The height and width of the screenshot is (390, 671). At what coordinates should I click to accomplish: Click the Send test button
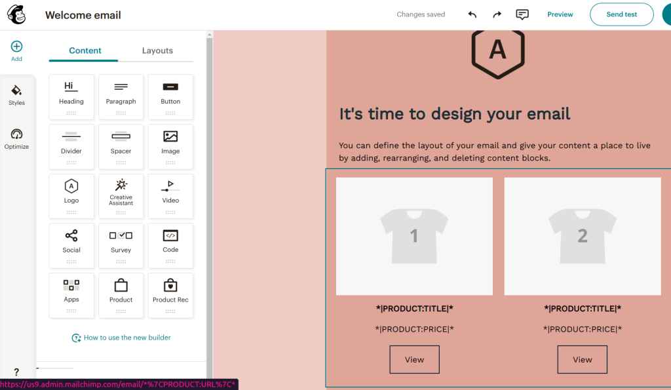pos(621,14)
